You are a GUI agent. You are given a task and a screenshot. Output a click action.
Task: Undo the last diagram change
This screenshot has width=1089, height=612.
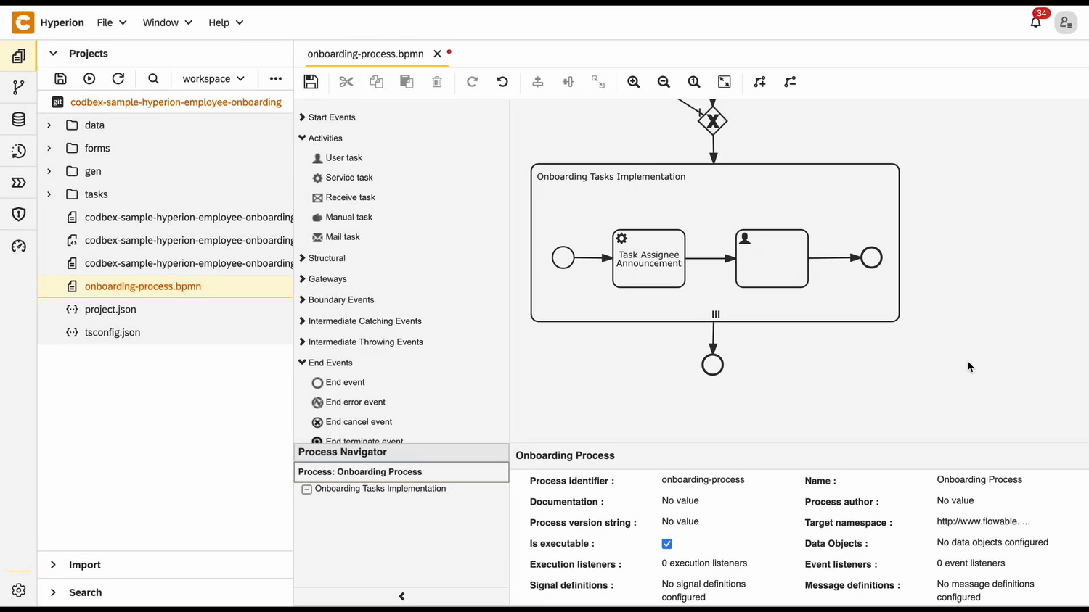click(502, 81)
